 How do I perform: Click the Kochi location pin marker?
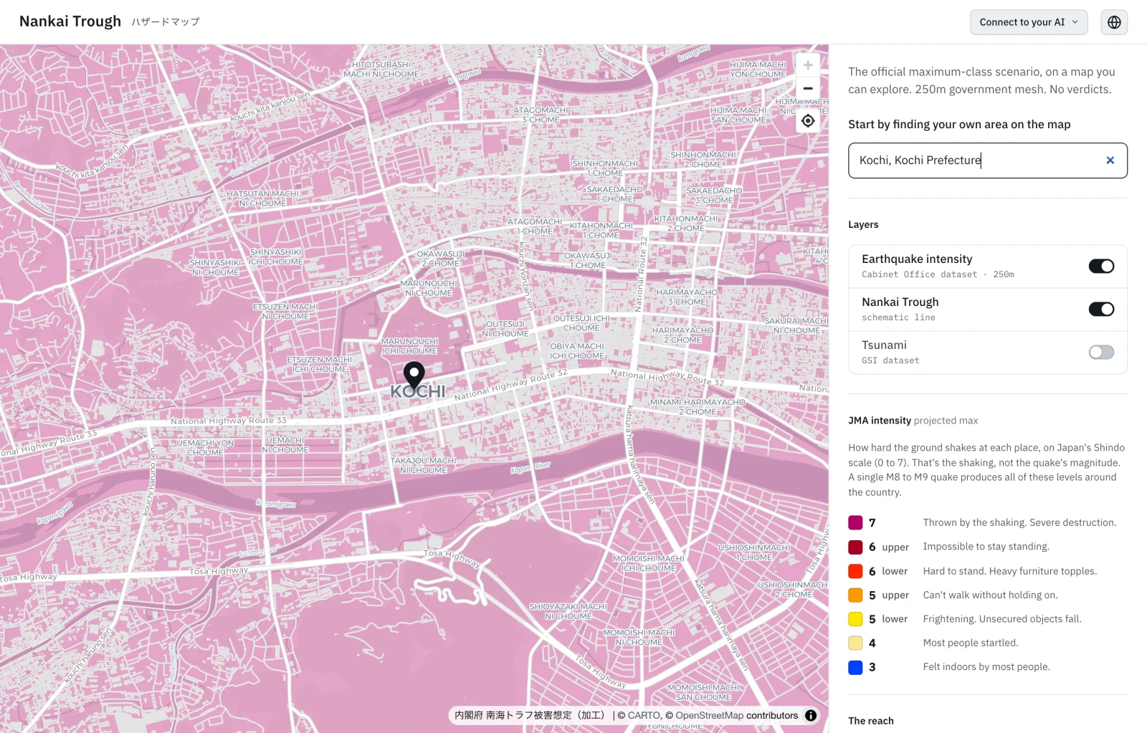coord(414,375)
